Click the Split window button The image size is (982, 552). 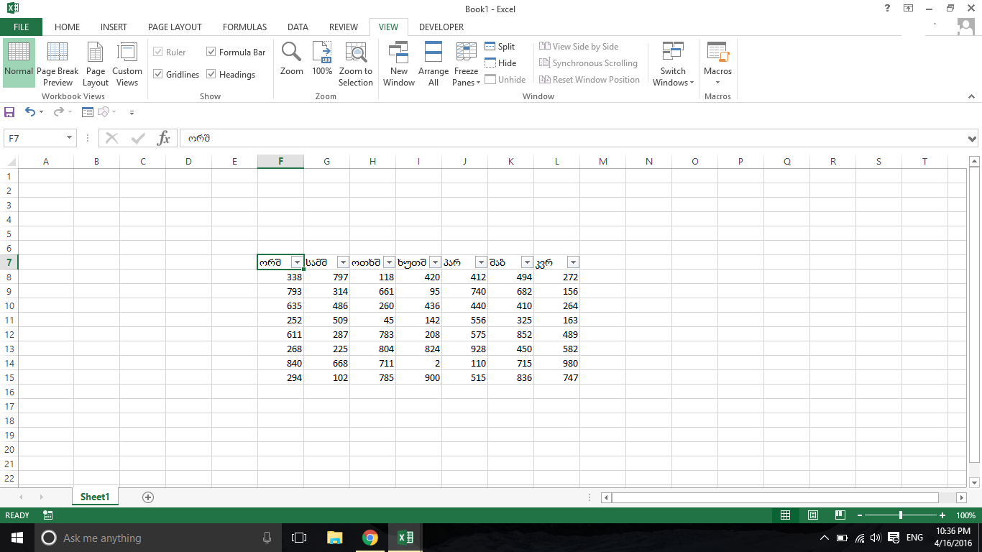pyautogui.click(x=500, y=46)
